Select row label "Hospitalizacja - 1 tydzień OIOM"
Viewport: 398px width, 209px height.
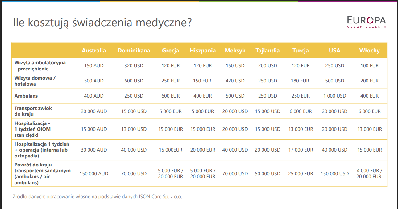(32, 129)
